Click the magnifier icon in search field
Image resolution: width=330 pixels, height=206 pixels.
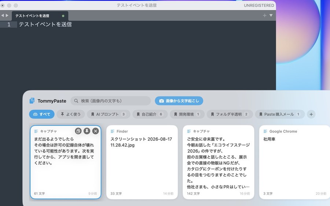[x=76, y=101]
